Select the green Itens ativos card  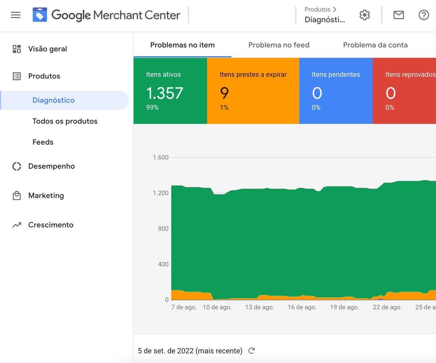170,91
